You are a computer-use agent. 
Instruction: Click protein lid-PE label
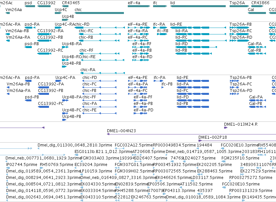pyautogui.click(x=183, y=78)
